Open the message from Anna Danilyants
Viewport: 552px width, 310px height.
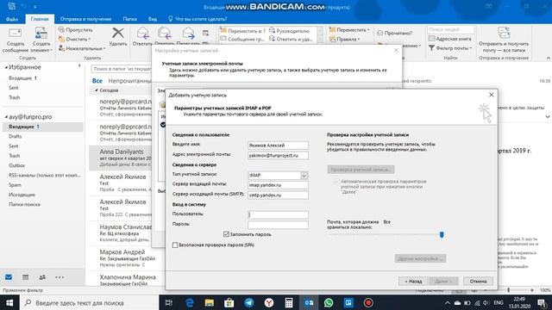click(x=120, y=158)
